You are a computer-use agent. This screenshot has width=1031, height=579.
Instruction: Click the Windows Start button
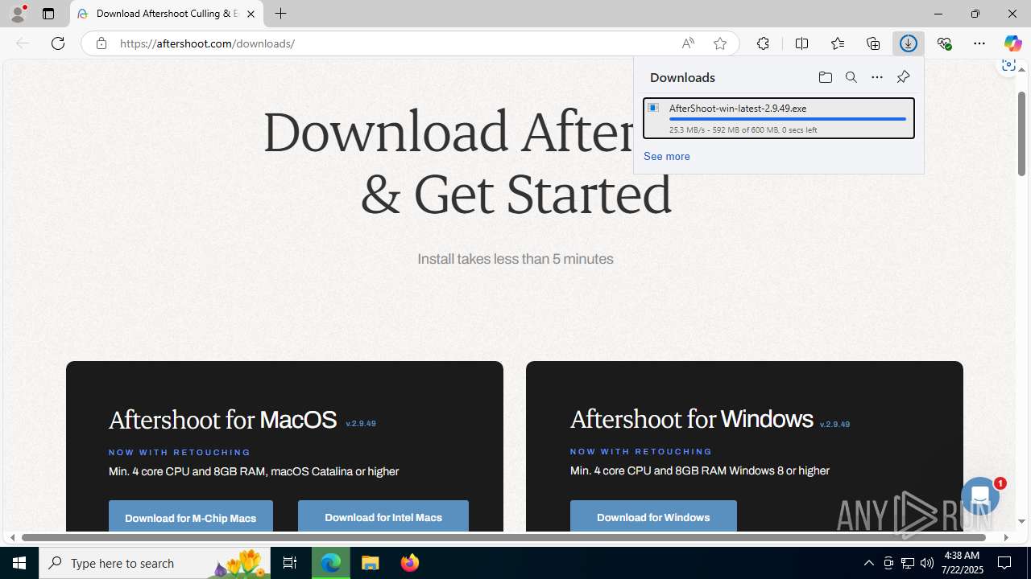[19, 563]
